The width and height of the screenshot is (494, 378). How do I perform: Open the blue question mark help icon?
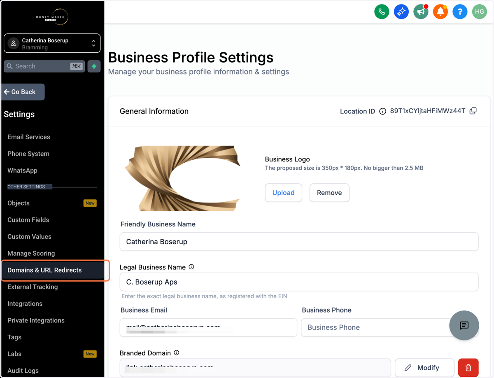click(x=460, y=12)
